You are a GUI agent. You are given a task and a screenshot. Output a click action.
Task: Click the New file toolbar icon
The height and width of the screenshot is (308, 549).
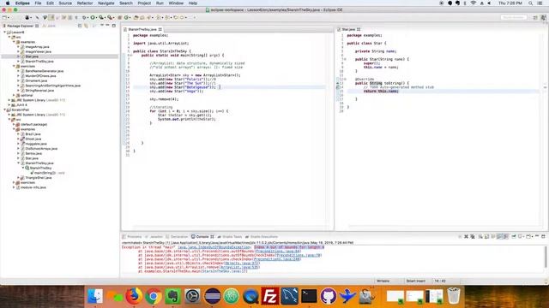tap(4, 17)
